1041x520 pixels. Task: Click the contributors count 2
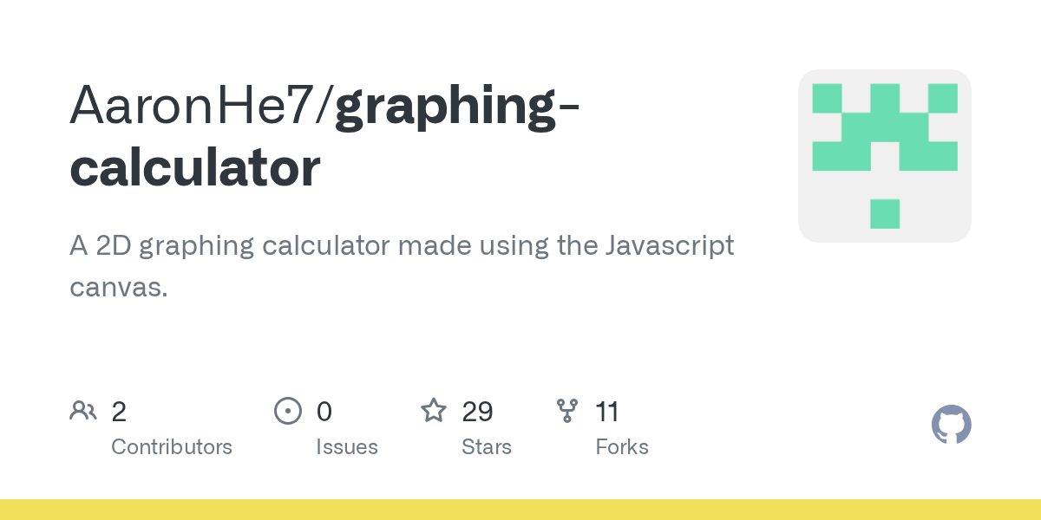[x=119, y=411]
